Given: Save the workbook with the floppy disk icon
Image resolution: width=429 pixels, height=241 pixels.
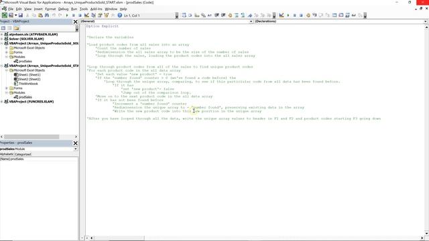Looking at the screenshot, I should [x=21, y=15].
